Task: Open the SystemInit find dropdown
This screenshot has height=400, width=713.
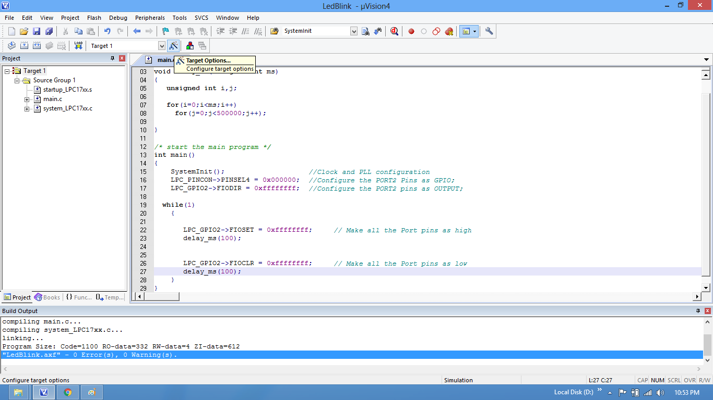Action: click(x=354, y=31)
